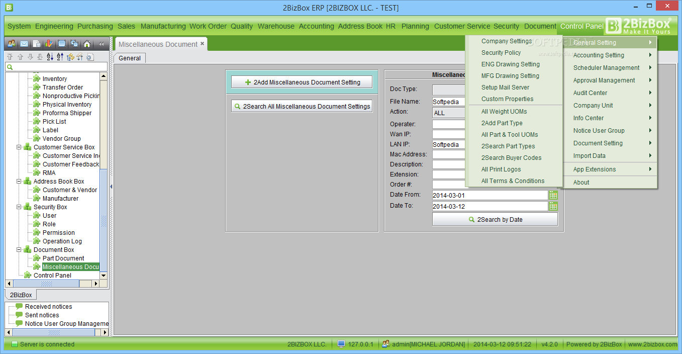Viewport: 682px width, 354px height.
Task: Open Sent notices in notice panel
Action: pyautogui.click(x=42, y=315)
